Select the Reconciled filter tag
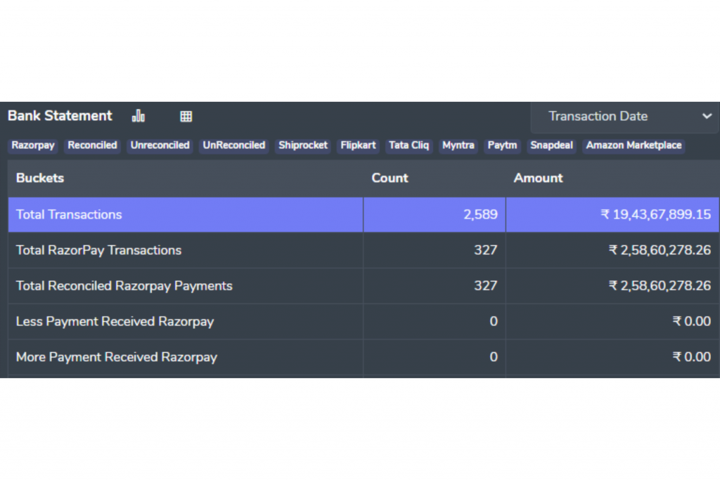720x480 pixels. tap(92, 145)
